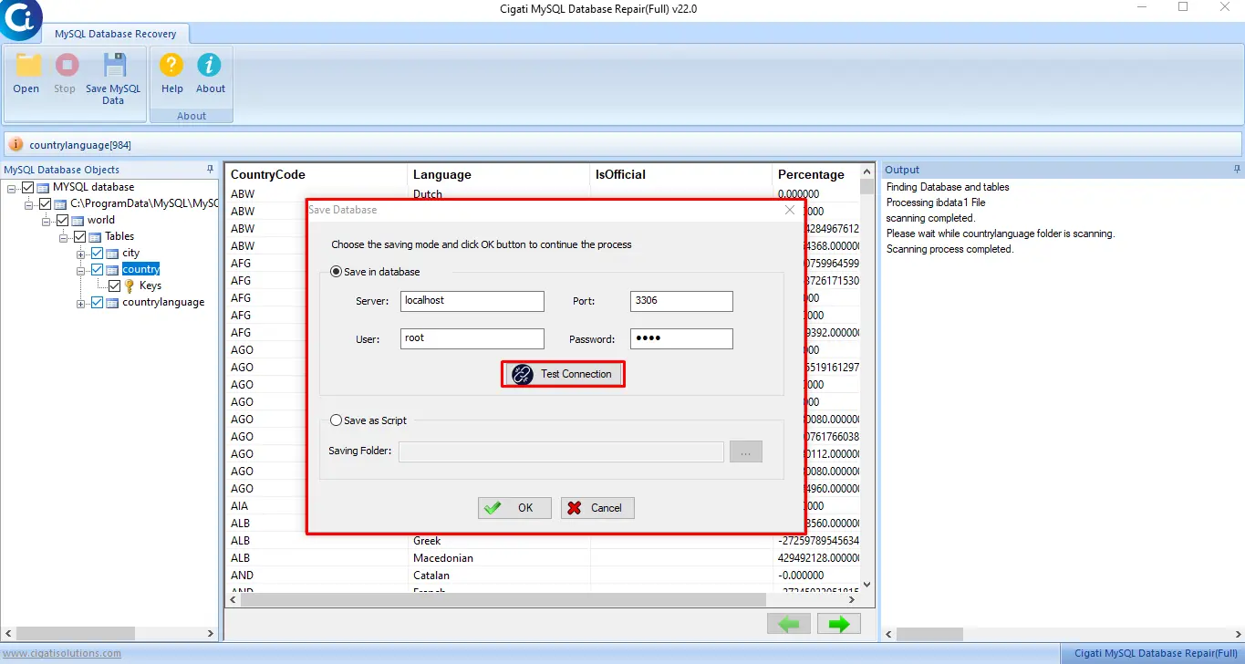The width and height of the screenshot is (1245, 664).
Task: Click the Password input field
Action: pyautogui.click(x=681, y=338)
